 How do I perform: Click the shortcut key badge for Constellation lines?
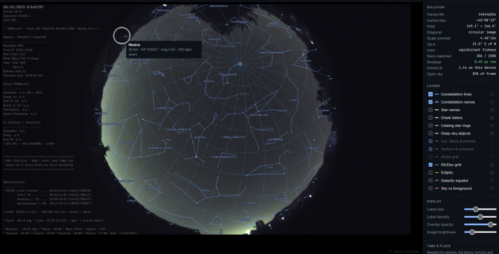click(x=492, y=94)
